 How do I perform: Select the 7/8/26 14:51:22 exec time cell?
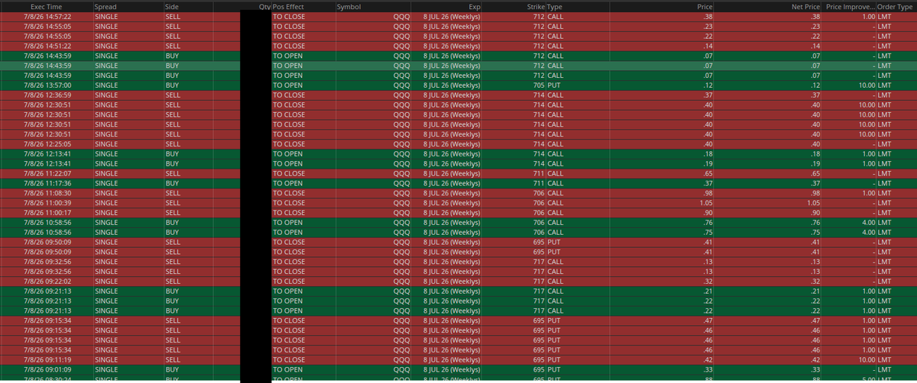tap(48, 46)
